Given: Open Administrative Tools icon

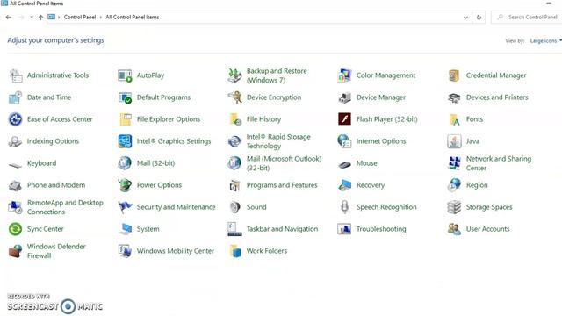Looking at the screenshot, I should tap(16, 75).
